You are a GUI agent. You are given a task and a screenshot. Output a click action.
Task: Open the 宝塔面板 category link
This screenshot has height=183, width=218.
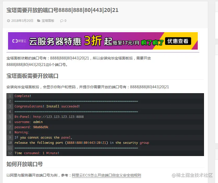[x=48, y=21]
